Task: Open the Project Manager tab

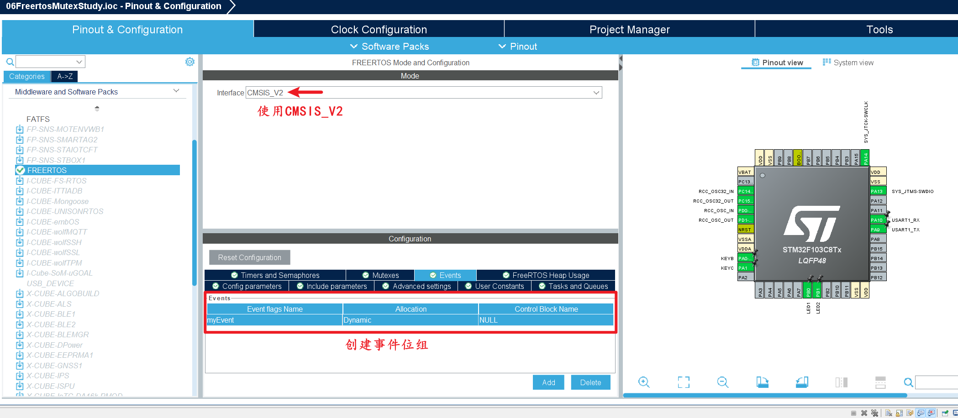Action: (x=630, y=30)
